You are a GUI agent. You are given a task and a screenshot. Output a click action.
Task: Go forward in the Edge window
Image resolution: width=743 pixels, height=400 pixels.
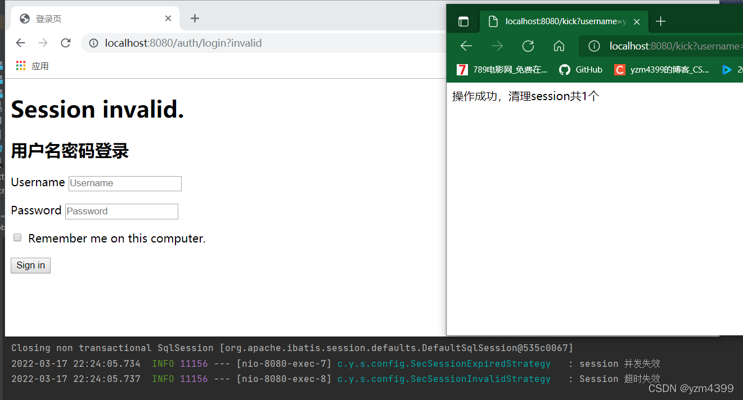(x=497, y=46)
